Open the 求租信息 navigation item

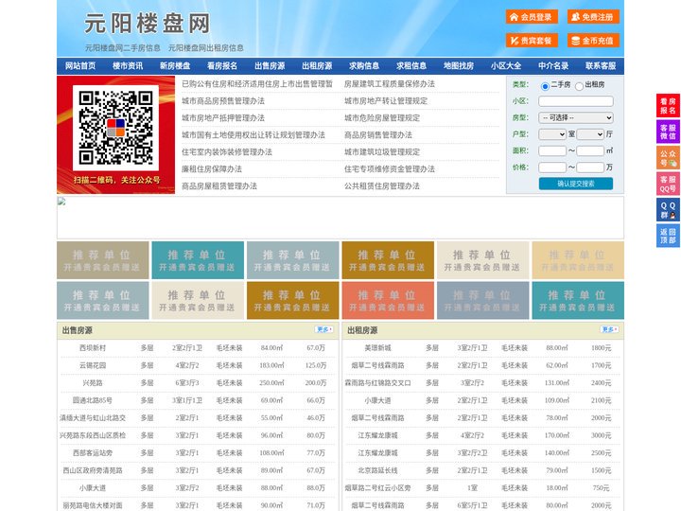coord(411,66)
